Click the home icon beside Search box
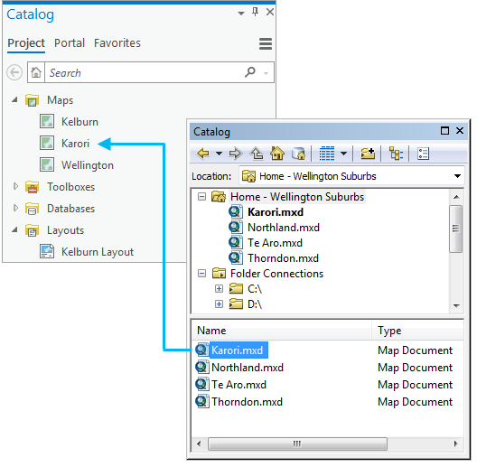Viewport: 477px width, 467px height. (36, 72)
